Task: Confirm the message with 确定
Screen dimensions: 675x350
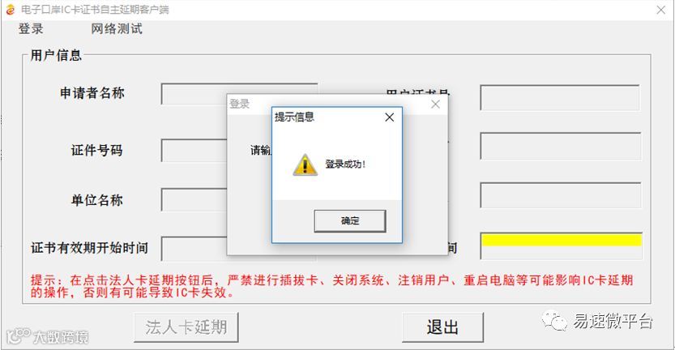Action: click(349, 221)
